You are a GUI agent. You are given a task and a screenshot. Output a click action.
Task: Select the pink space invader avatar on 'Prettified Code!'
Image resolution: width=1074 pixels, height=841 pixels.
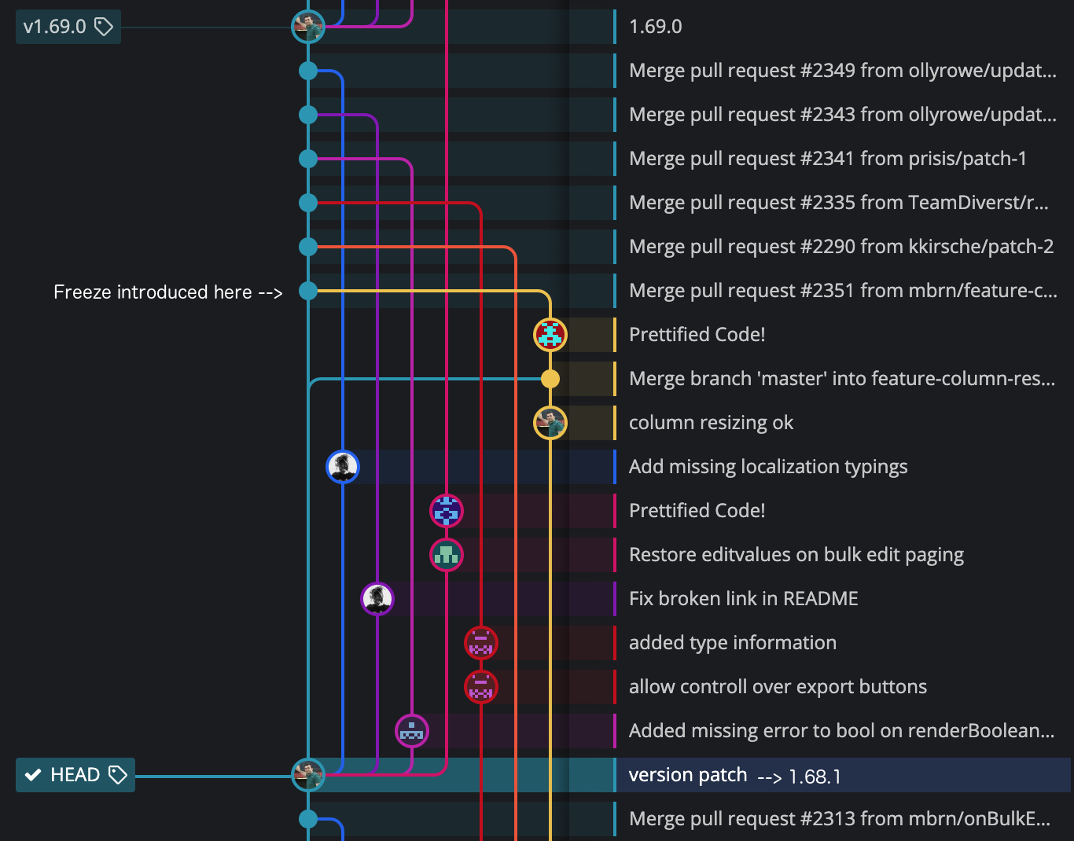coord(447,510)
